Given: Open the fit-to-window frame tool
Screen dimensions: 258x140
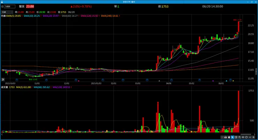Looking at the screenshot, I should click(236, 137).
